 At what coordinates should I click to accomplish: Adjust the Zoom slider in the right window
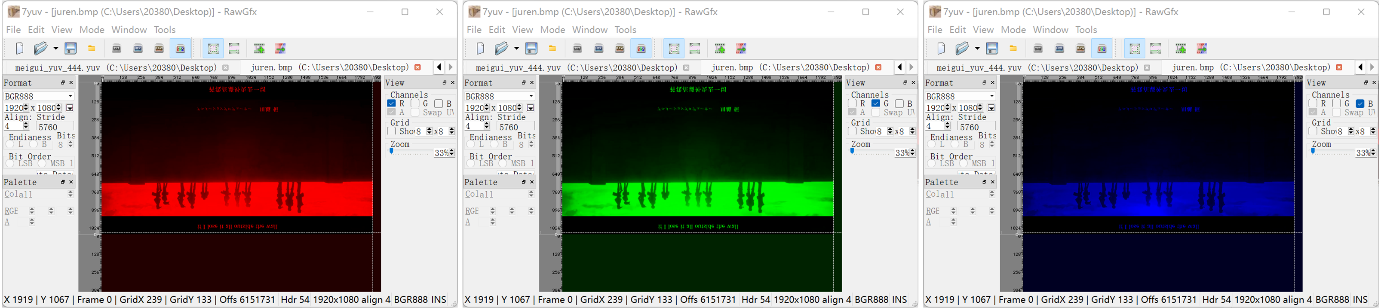(x=1331, y=152)
